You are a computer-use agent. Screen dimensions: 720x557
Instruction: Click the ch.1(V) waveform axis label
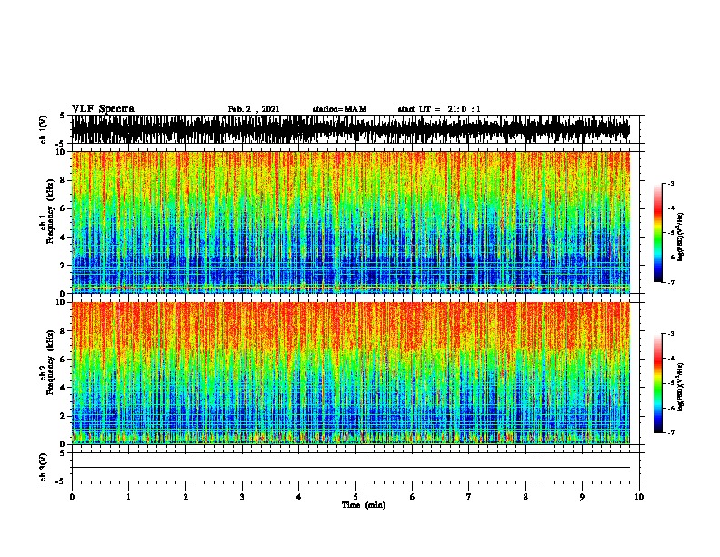(44, 129)
